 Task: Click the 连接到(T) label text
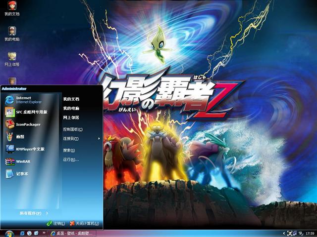tap(71, 138)
